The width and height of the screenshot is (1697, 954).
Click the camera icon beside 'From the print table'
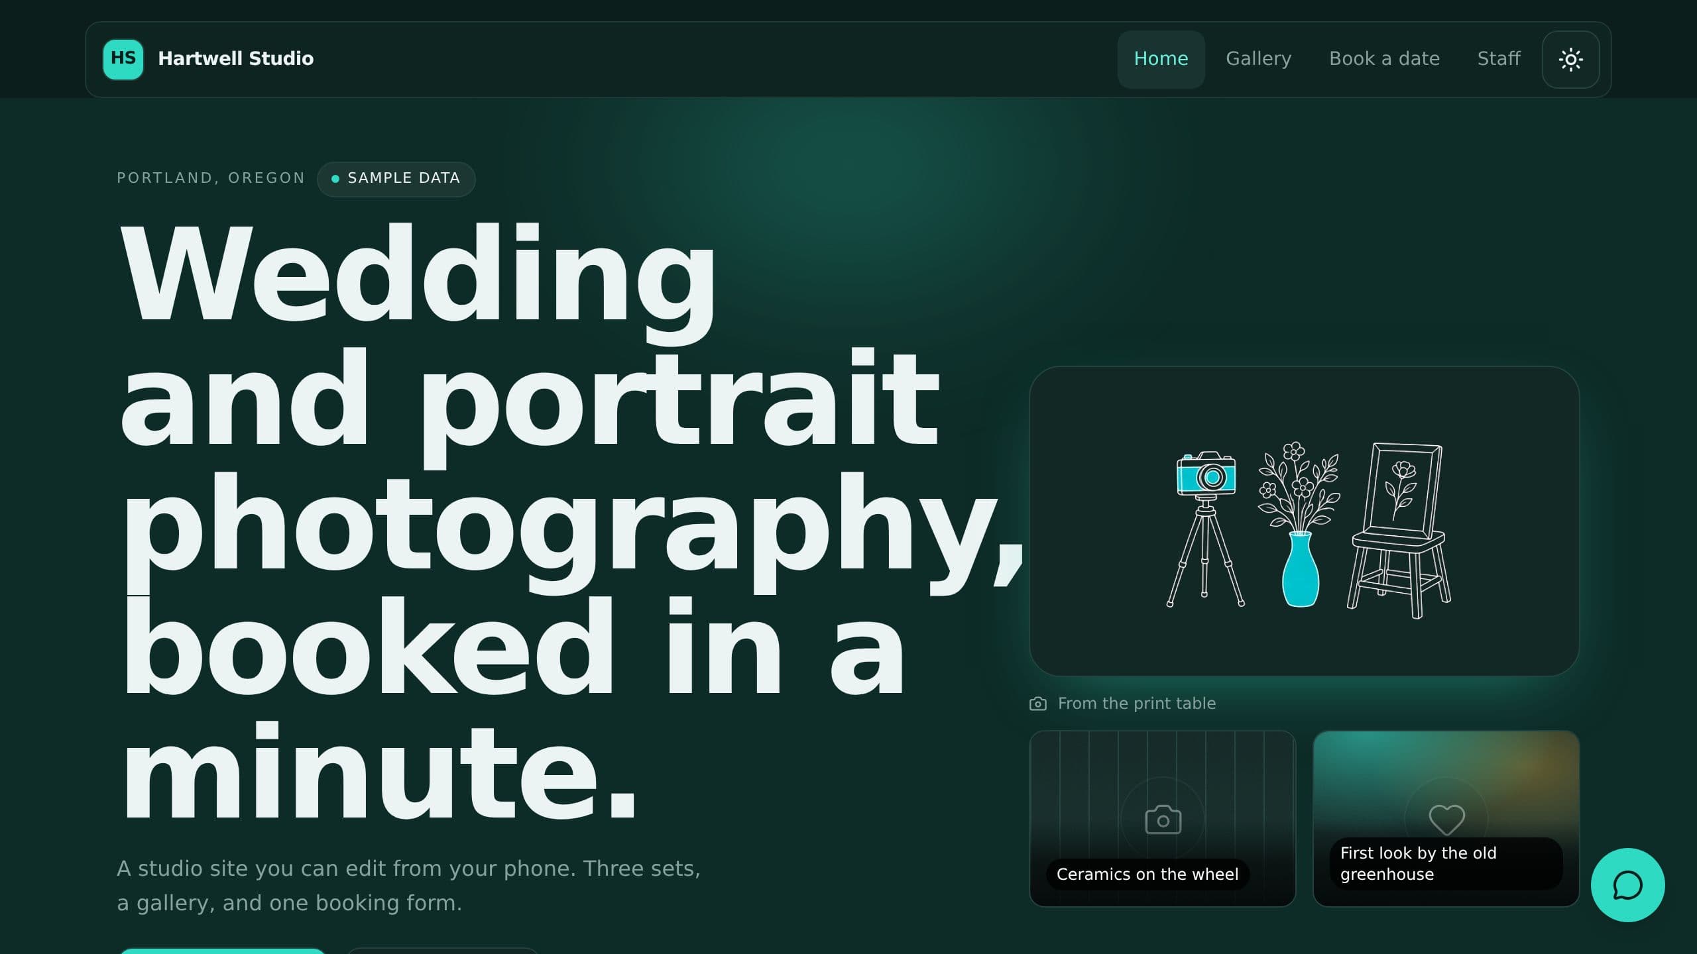1038,704
